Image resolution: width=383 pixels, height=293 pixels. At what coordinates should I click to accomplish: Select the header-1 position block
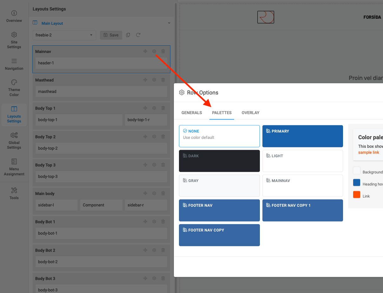pyautogui.click(x=101, y=63)
